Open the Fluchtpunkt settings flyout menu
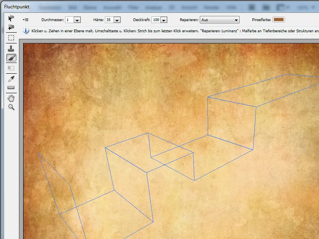 pyautogui.click(x=26, y=20)
